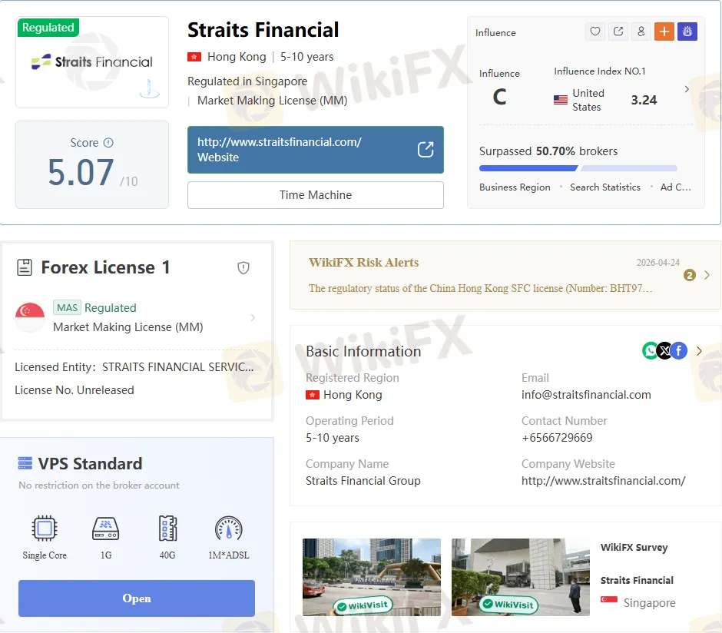Click the orange plus icon

pyautogui.click(x=664, y=31)
